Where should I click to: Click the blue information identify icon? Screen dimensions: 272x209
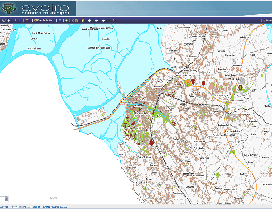coord(60,20)
